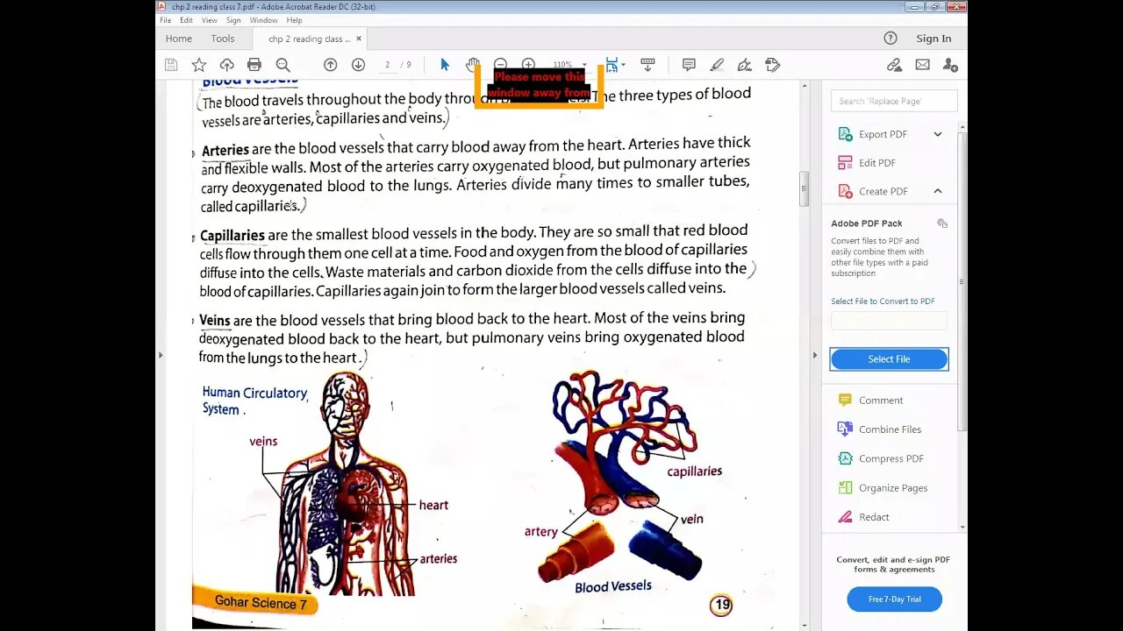Upload the file with the cloud icon
1123x631 pixels.
pyautogui.click(x=226, y=65)
